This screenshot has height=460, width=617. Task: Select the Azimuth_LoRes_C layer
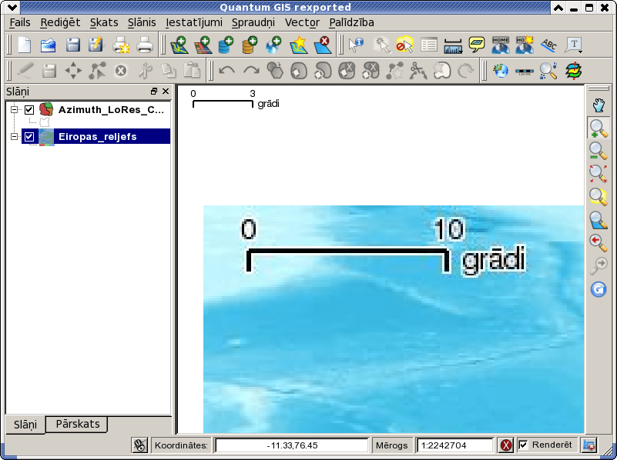[111, 109]
